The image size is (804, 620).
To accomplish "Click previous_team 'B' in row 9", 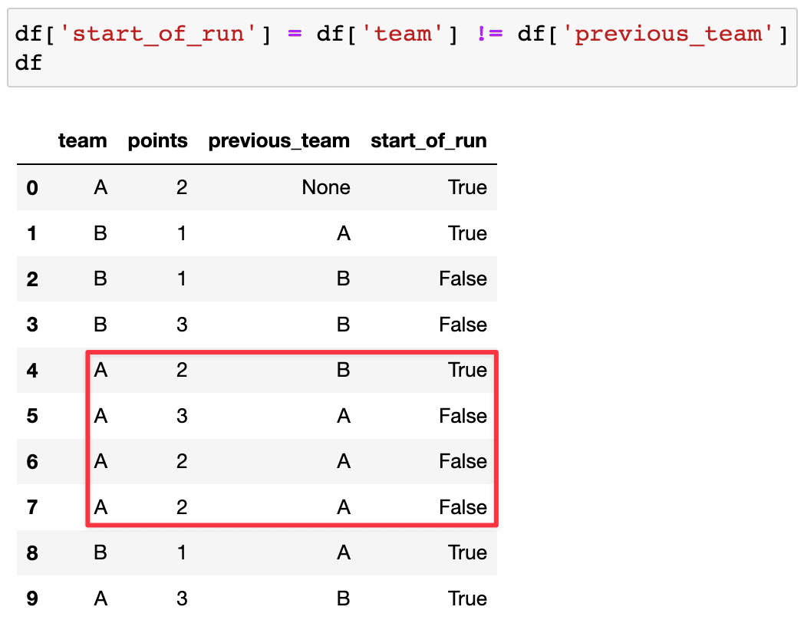I will pyautogui.click(x=344, y=599).
